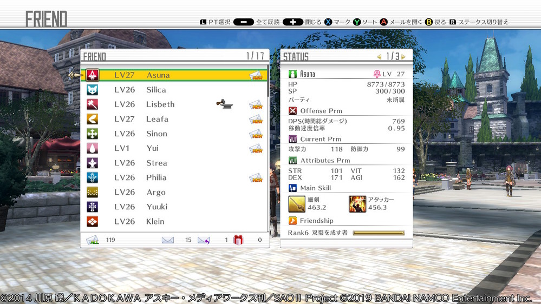Select Philia's blue class icon
Screen dimensions: 541x304
point(92,177)
